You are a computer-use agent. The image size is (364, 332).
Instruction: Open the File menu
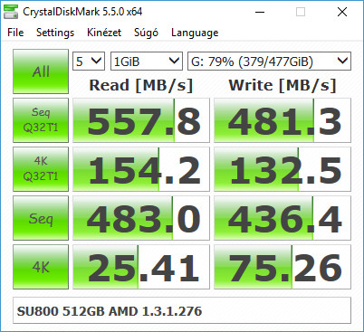[15, 33]
